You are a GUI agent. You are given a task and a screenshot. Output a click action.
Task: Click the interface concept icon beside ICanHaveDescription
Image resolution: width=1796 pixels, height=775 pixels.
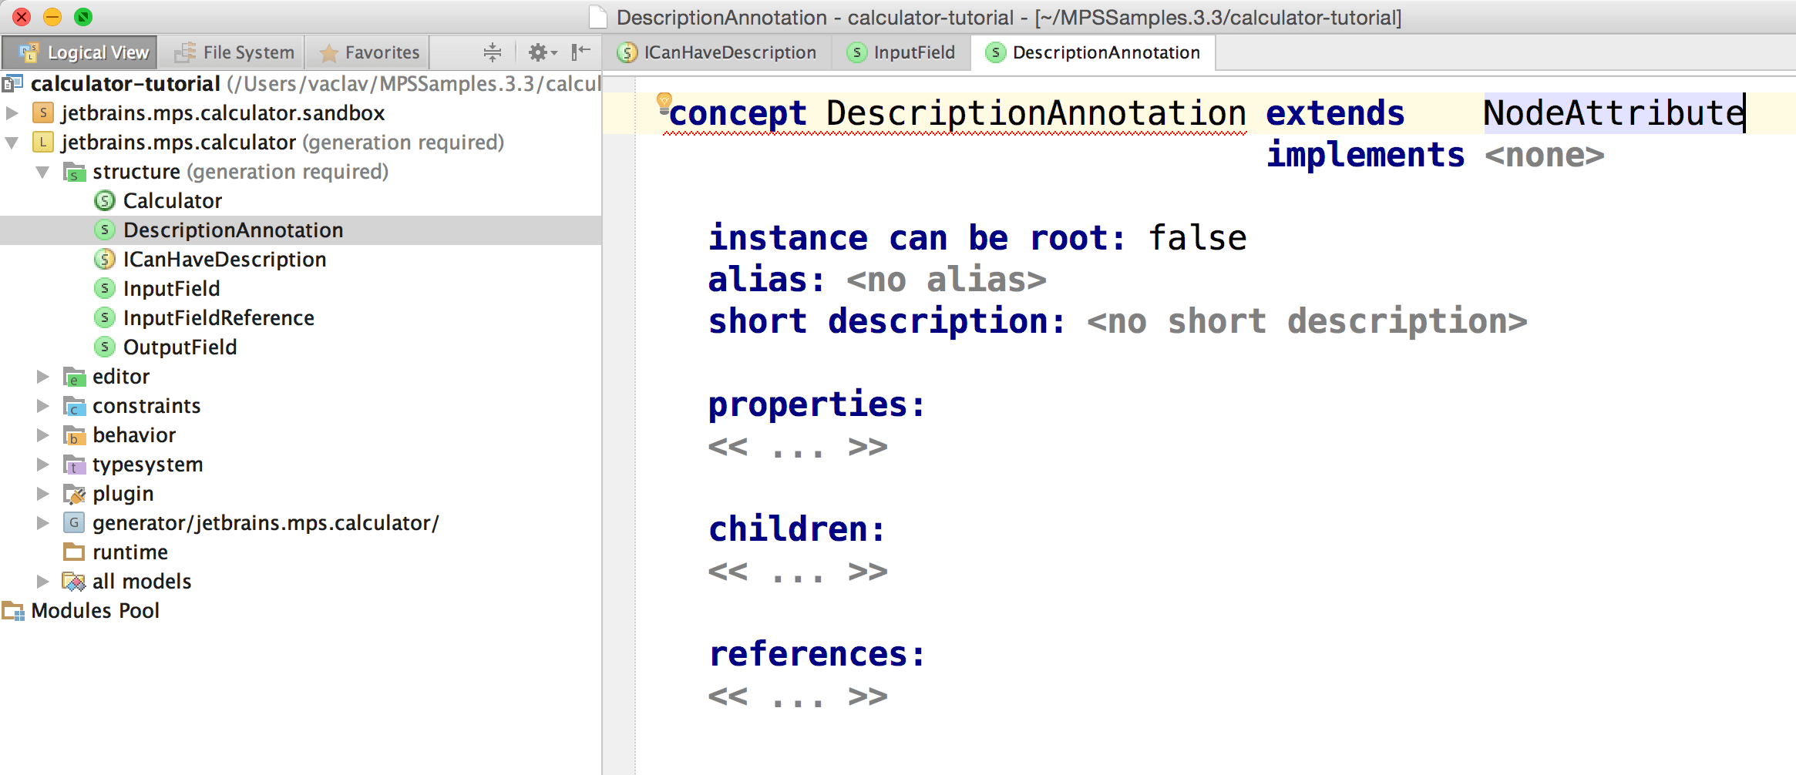click(x=104, y=260)
